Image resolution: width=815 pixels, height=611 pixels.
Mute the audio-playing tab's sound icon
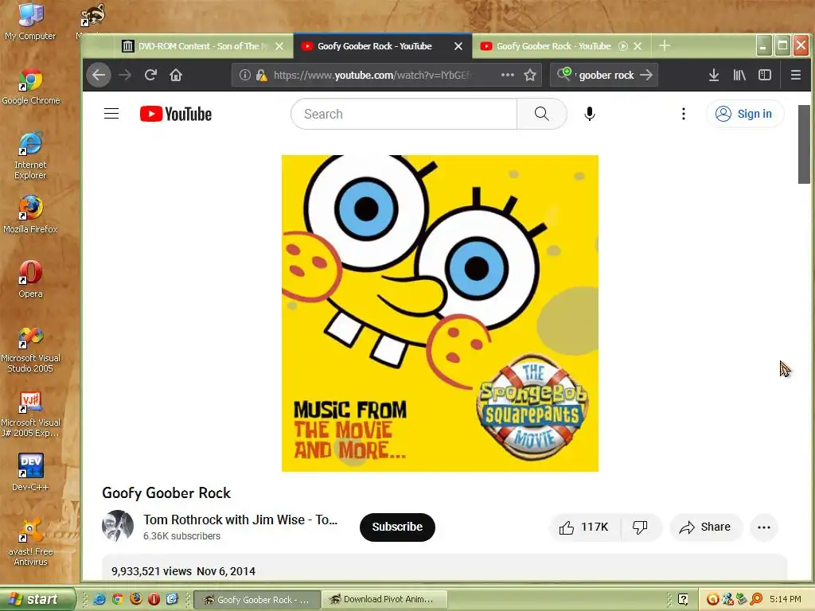pyautogui.click(x=622, y=46)
